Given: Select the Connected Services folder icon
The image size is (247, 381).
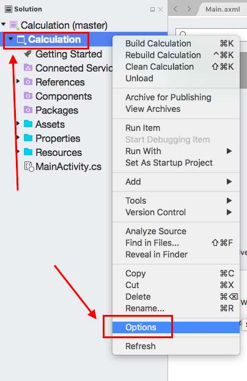Looking at the screenshot, I should click(28, 67).
